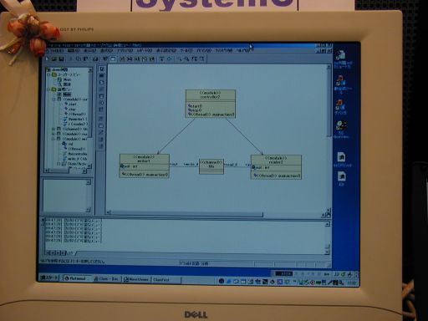This screenshot has width=428, height=321.
Task: Open the first menu in the menu bar
Action: 58,51
